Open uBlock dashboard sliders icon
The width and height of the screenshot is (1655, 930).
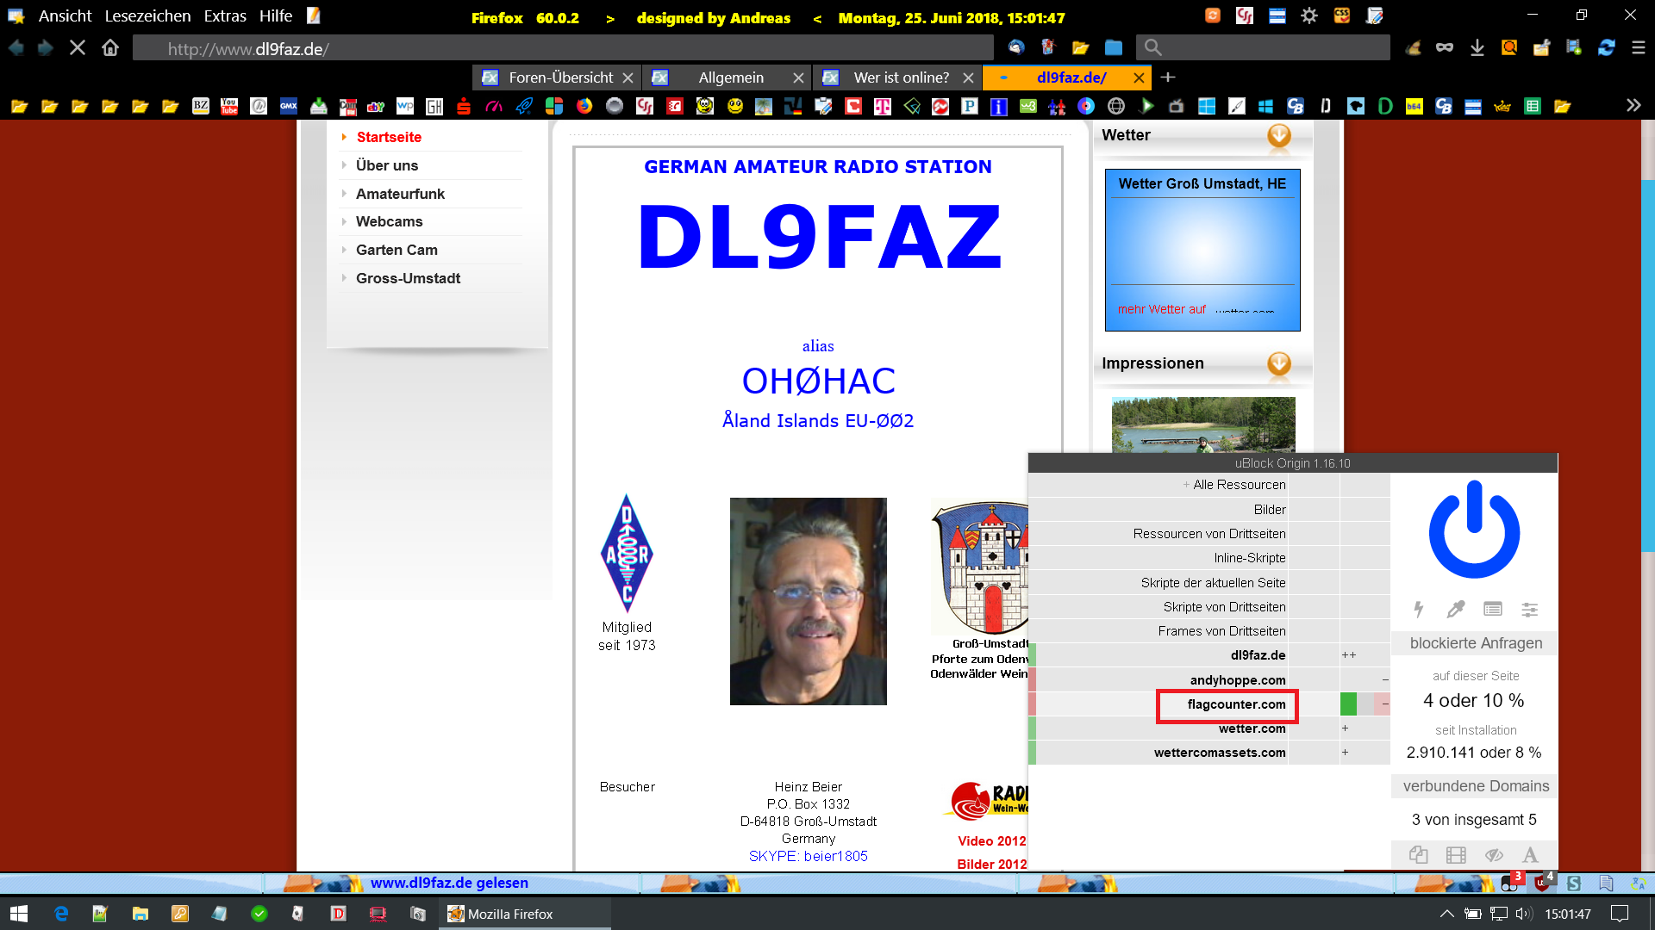click(x=1530, y=610)
